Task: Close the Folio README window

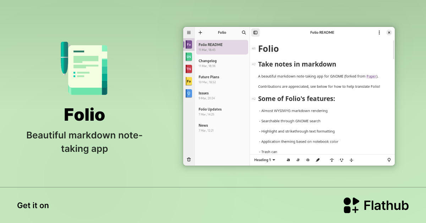Action: (389, 33)
